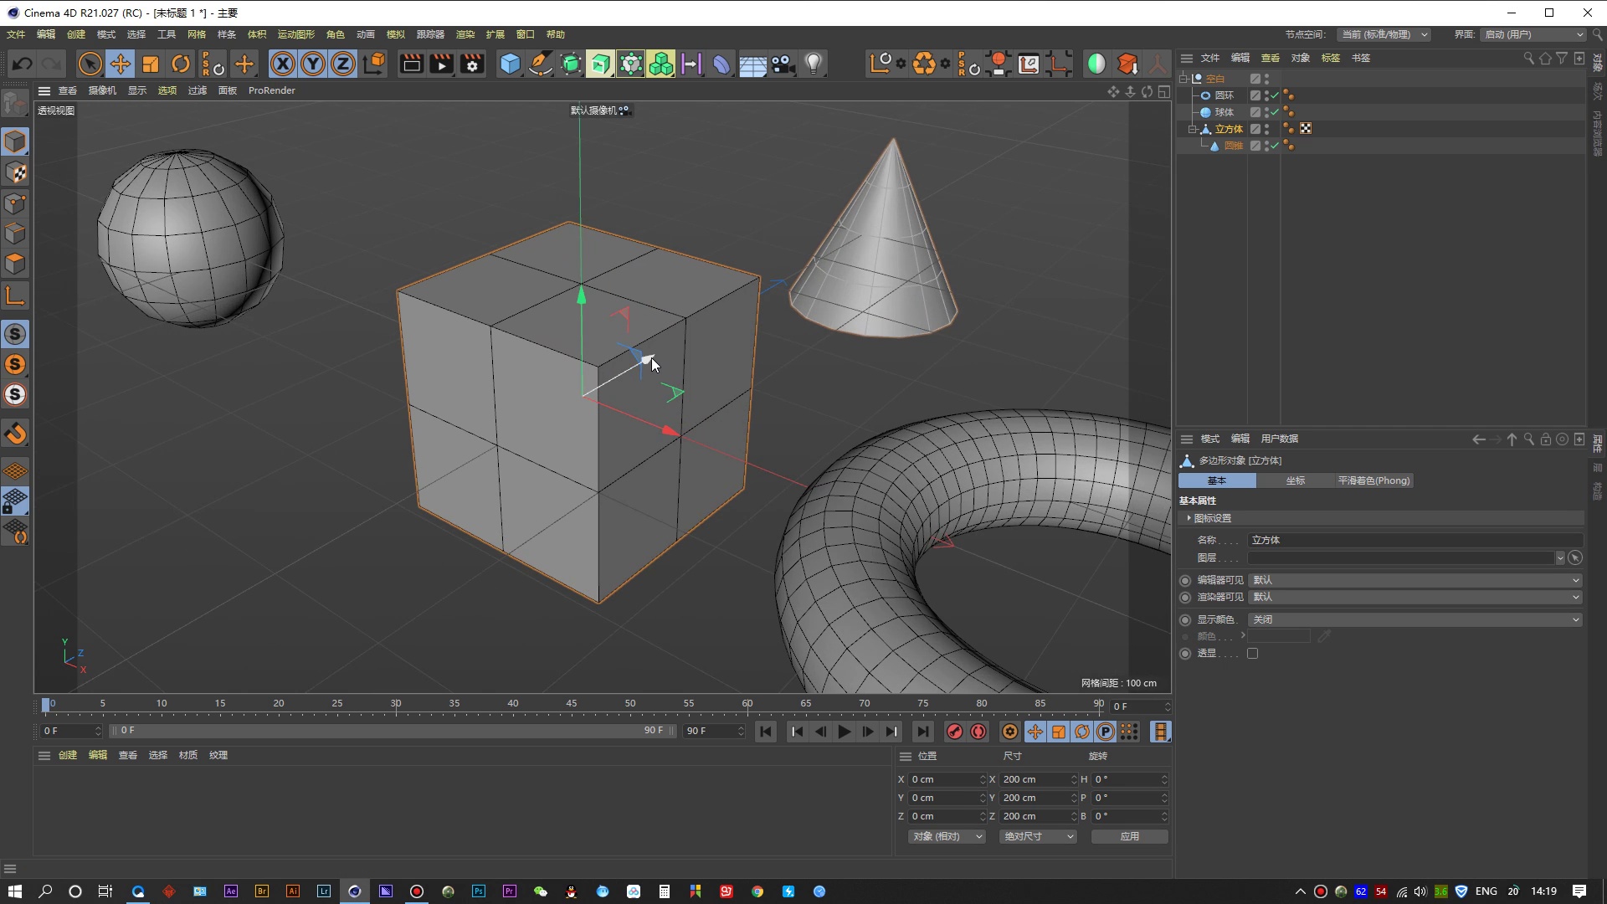The width and height of the screenshot is (1607, 904).
Task: Click the Pen spline tool icon
Action: tap(541, 64)
